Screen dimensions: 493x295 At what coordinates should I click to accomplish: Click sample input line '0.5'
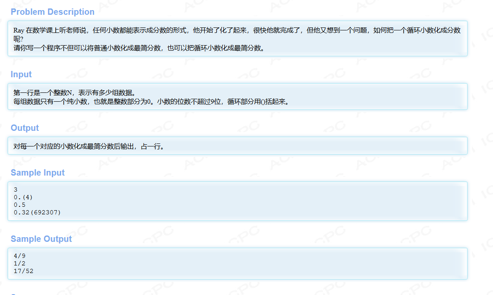click(x=19, y=205)
